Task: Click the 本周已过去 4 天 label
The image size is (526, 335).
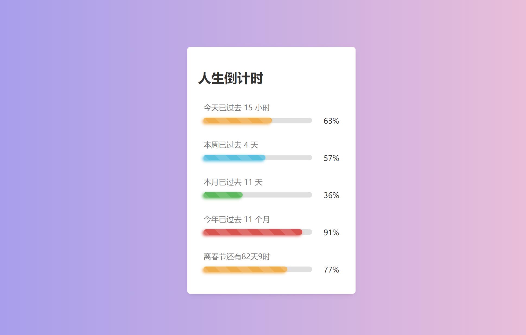Action: pos(231,145)
